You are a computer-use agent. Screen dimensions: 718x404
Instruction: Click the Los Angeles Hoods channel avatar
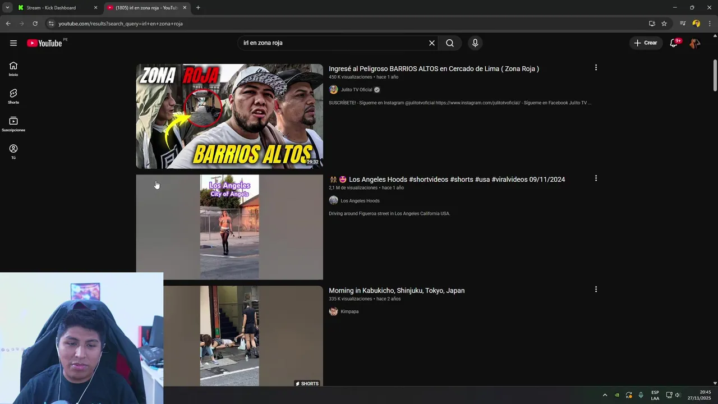pyautogui.click(x=333, y=200)
